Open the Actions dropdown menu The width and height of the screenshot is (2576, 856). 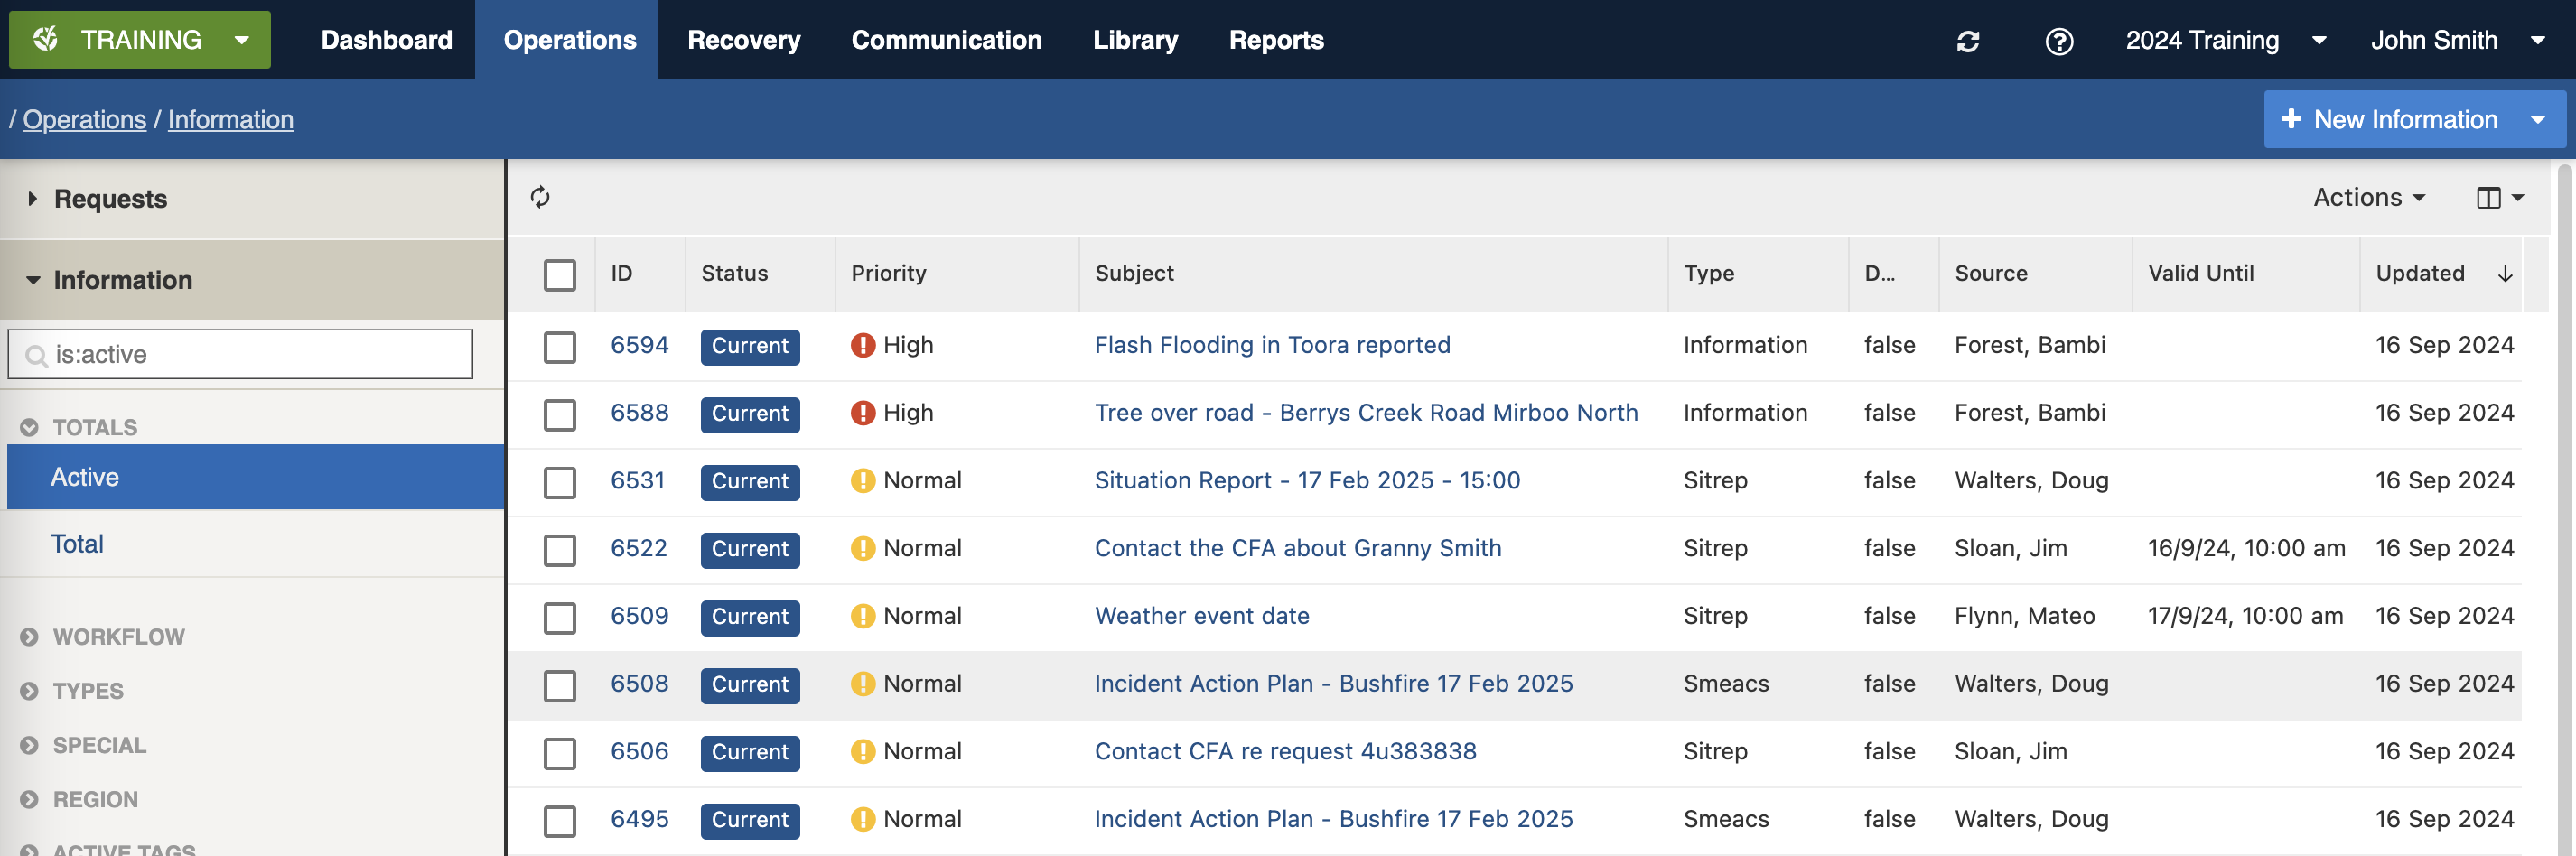click(2368, 198)
